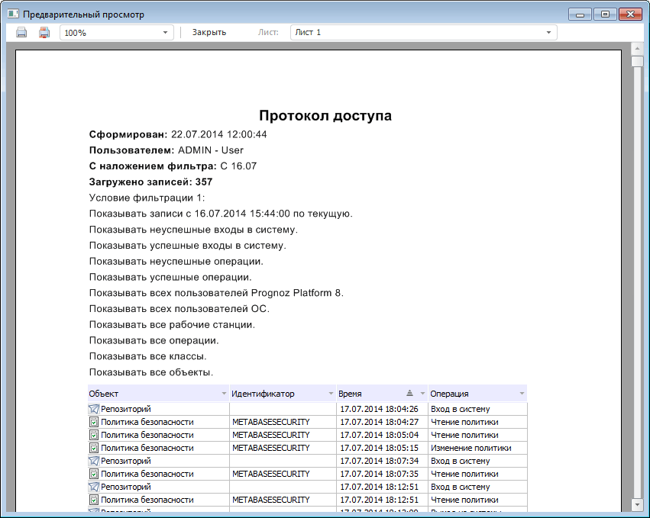
Task: Open the Время column filter arrow
Action: (x=422, y=394)
